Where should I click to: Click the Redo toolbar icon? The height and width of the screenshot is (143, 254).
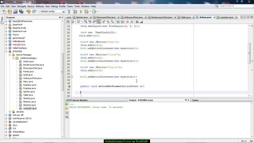[x=34, y=12]
